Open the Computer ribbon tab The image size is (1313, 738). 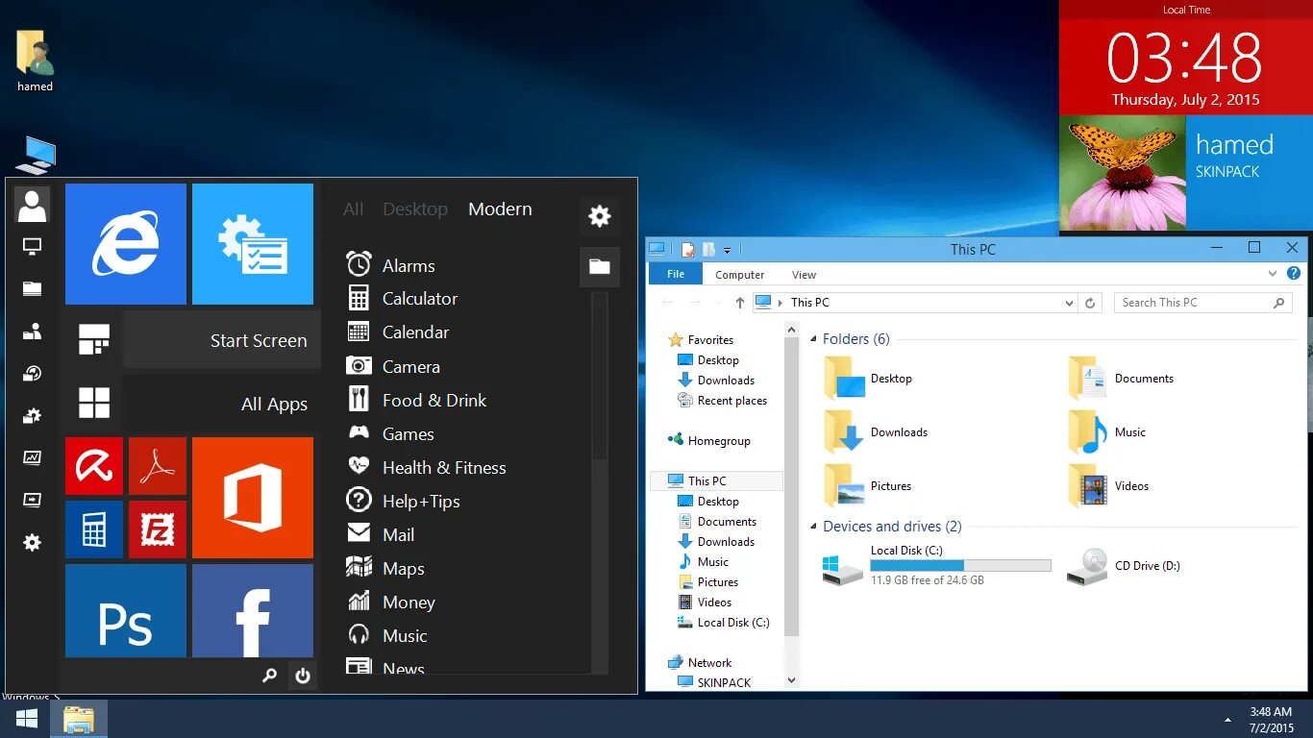tap(739, 274)
